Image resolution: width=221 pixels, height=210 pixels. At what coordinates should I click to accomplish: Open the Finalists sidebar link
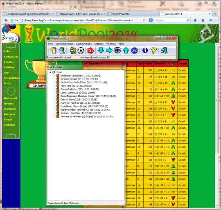coord(9,103)
